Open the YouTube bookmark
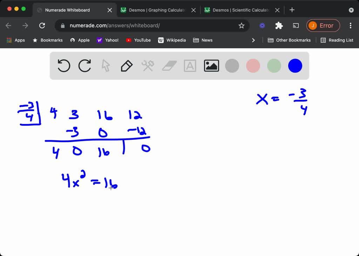The height and width of the screenshot is (256, 359). (138, 40)
